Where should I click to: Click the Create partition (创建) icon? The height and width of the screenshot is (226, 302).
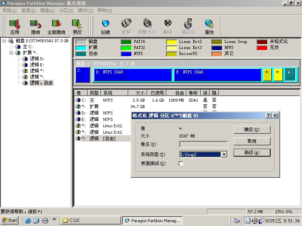tap(106, 26)
